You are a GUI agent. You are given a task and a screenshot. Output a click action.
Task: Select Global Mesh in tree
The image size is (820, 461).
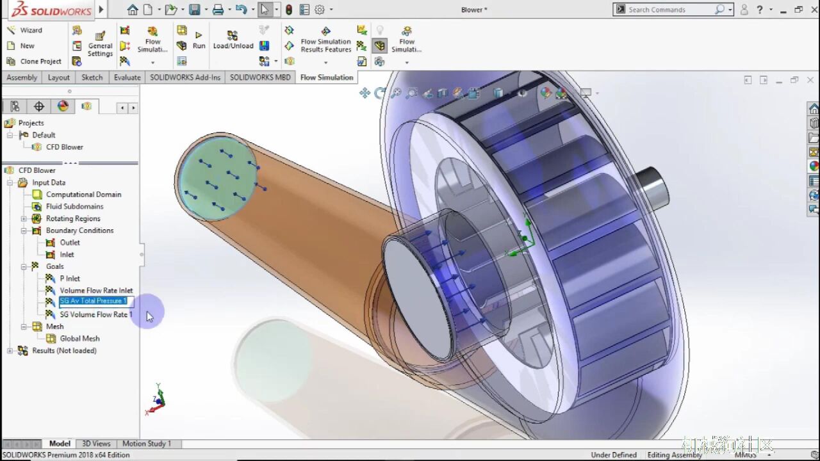[x=79, y=339]
